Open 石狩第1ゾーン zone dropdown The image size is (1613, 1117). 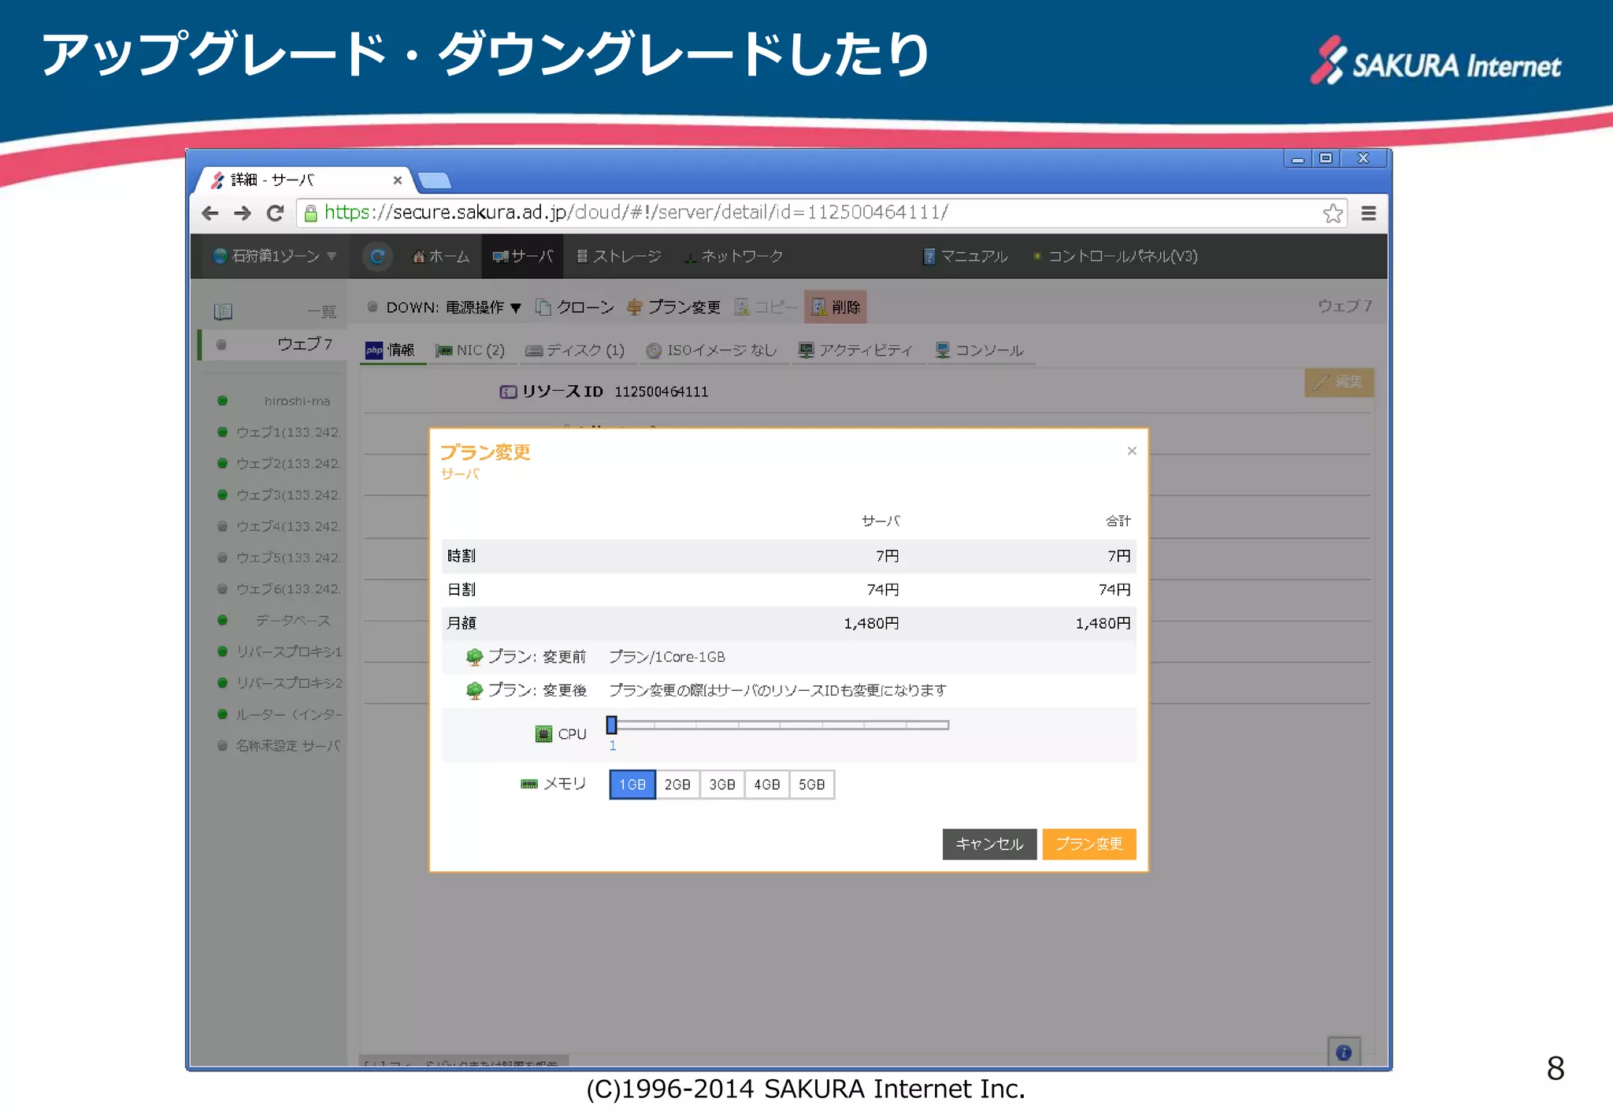pyautogui.click(x=275, y=256)
